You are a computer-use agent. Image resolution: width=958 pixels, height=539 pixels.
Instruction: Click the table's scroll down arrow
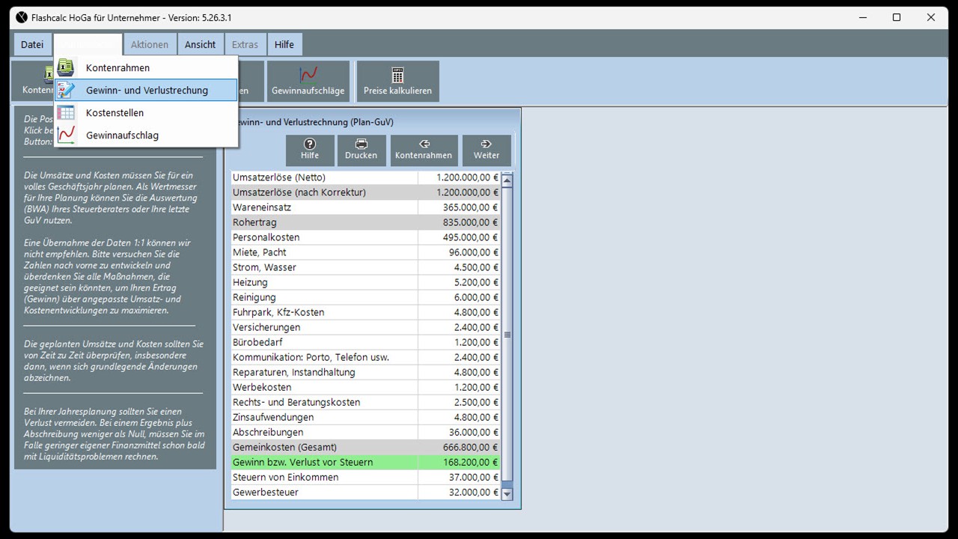[507, 494]
